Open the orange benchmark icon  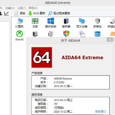point(112,34)
